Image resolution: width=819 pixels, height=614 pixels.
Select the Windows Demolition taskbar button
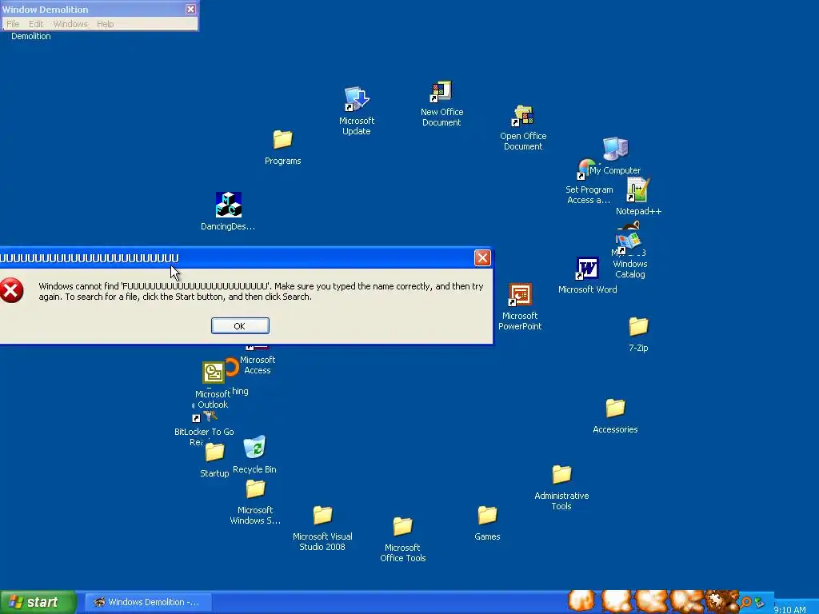(147, 602)
